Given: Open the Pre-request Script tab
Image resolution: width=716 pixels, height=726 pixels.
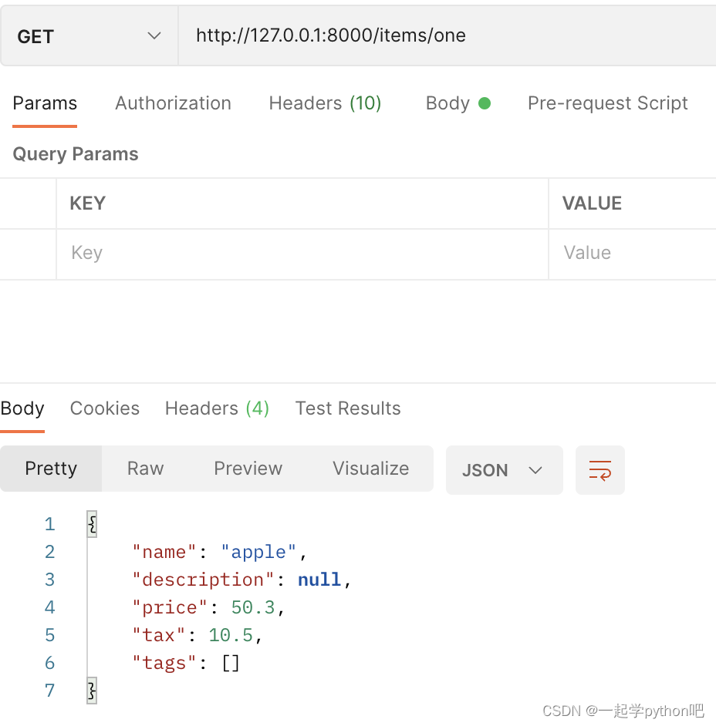Looking at the screenshot, I should tap(607, 103).
